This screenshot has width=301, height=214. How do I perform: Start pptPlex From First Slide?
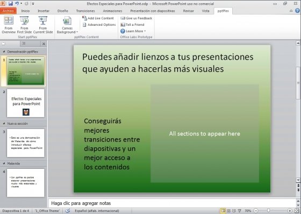pyautogui.click(x=24, y=25)
